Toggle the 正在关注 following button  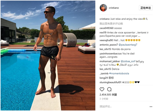(145, 8)
